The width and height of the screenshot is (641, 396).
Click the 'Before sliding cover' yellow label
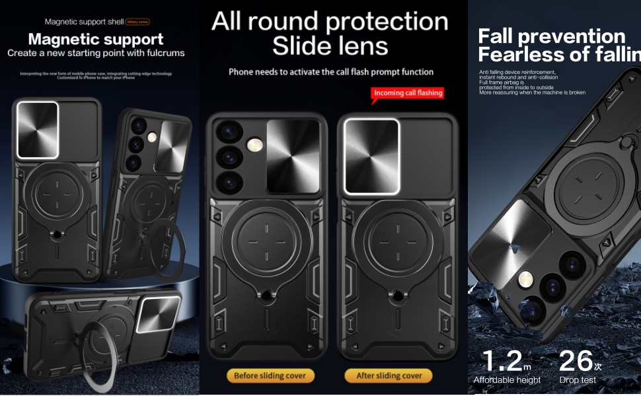click(x=270, y=376)
